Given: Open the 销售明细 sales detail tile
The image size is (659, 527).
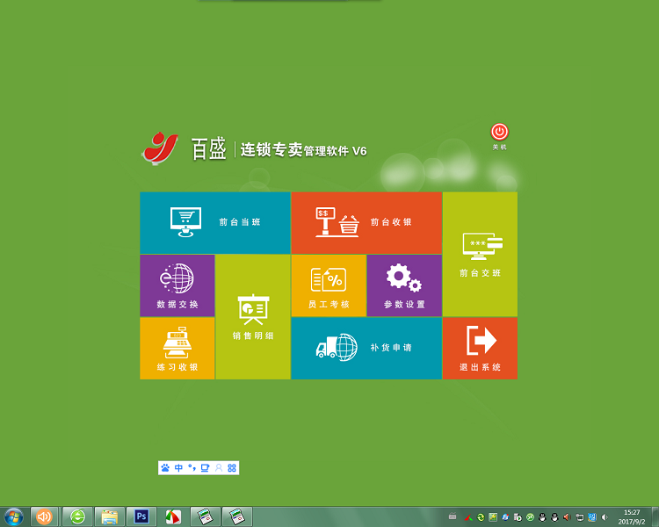Looking at the screenshot, I should (253, 317).
